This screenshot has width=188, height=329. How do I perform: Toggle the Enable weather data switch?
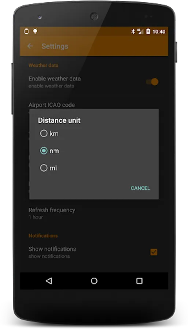click(152, 82)
